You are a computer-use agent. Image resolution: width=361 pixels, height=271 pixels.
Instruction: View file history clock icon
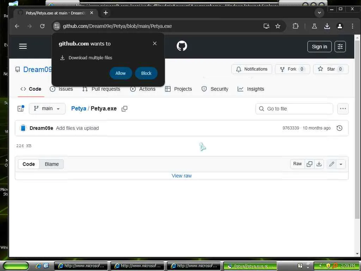tap(339, 128)
